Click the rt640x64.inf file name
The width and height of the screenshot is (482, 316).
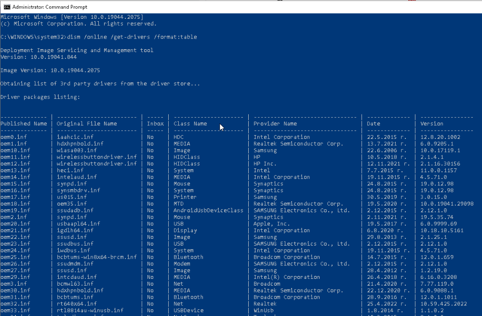pyautogui.click(x=77, y=303)
